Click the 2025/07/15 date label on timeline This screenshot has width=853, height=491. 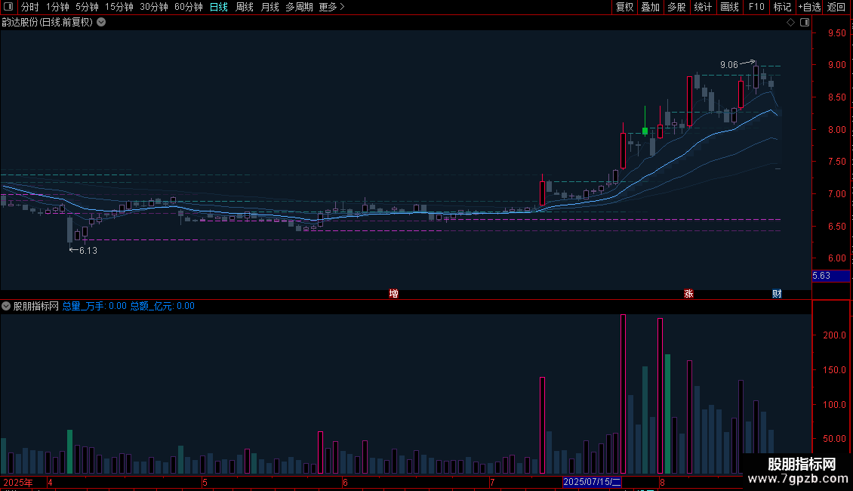coord(592,482)
